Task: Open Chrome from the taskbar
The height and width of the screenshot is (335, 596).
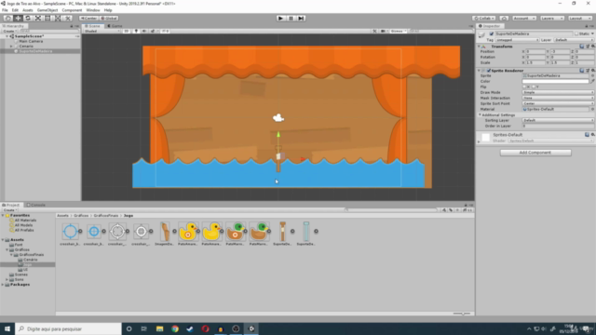Action: (x=175, y=328)
